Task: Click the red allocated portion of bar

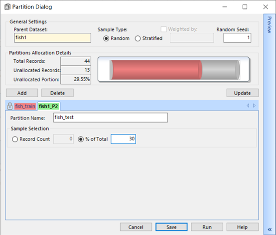Action: pyautogui.click(x=156, y=70)
